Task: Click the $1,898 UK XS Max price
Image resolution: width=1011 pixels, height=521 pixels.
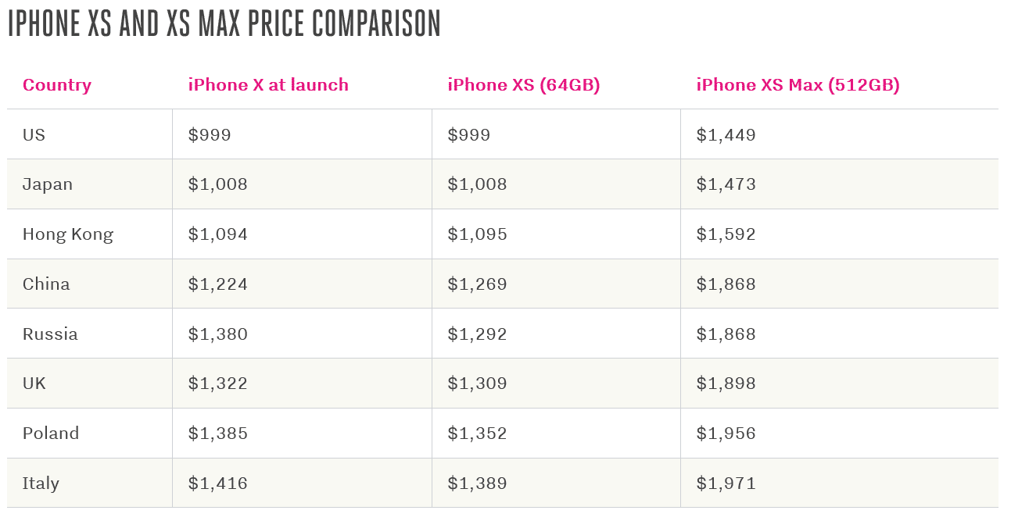Action: pos(726,384)
